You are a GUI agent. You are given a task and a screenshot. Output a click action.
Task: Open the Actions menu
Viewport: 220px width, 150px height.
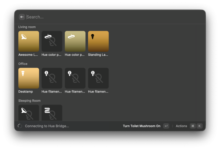[x=181, y=126]
